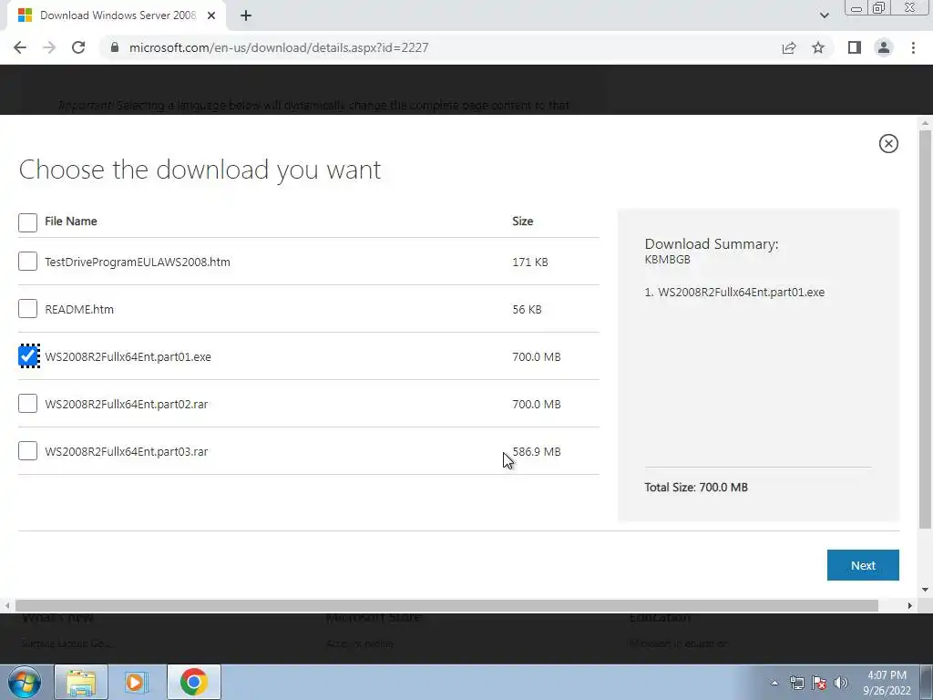
Task: Click the Download Summary heading
Action: (711, 243)
